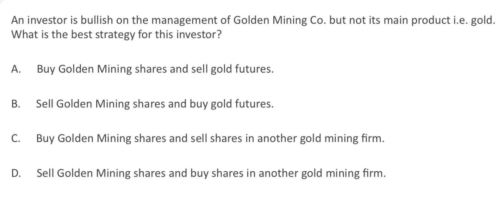Choose "Sell Golden Mining shares and buy gold futures"
Image resolution: width=499 pixels, height=207 pixels.
pos(155,104)
